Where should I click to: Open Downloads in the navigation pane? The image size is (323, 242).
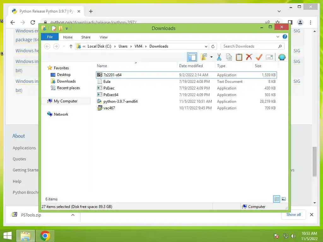[x=63, y=81]
